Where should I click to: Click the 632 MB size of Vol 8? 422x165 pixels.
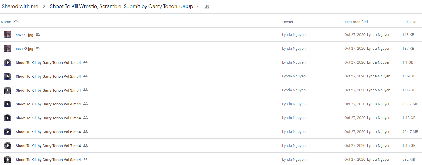coord(409,160)
